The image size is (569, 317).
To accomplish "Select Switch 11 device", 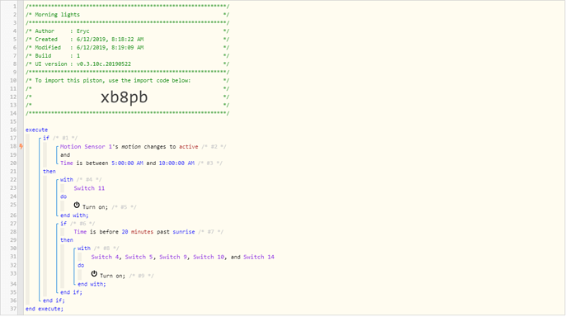I will coord(89,188).
